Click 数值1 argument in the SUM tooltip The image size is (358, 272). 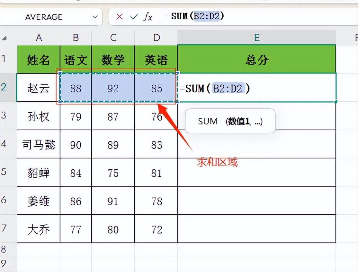pos(239,121)
